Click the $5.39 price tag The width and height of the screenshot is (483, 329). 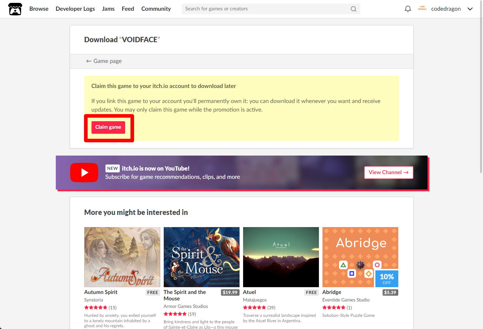[x=390, y=293]
